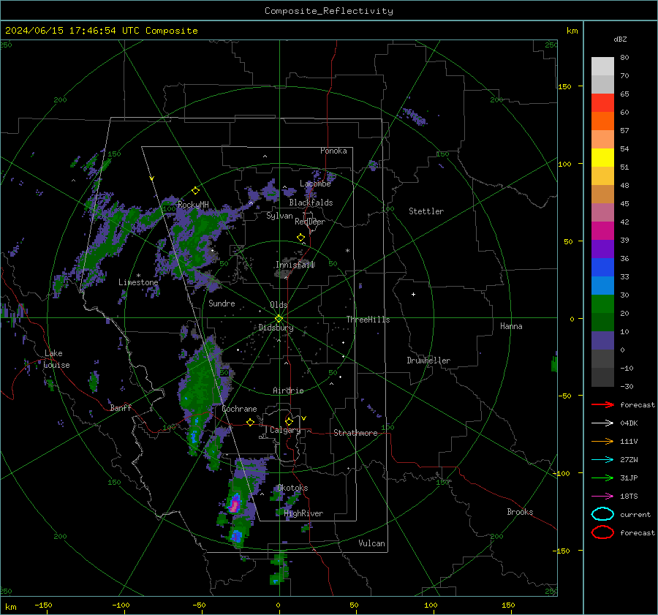Click the dBZ legend heading
Image resolution: width=658 pixels, height=615 pixels.
pos(620,39)
